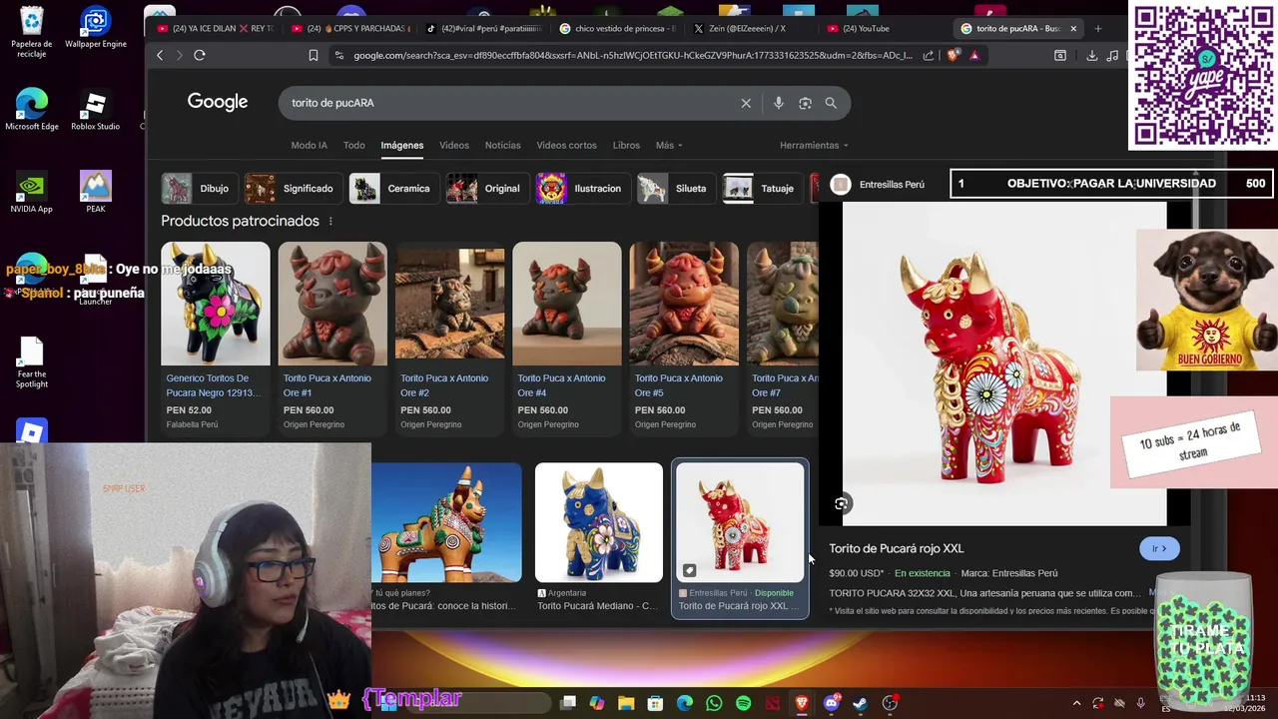
Task: Filter images by Tatuaje chip
Action: [761, 189]
